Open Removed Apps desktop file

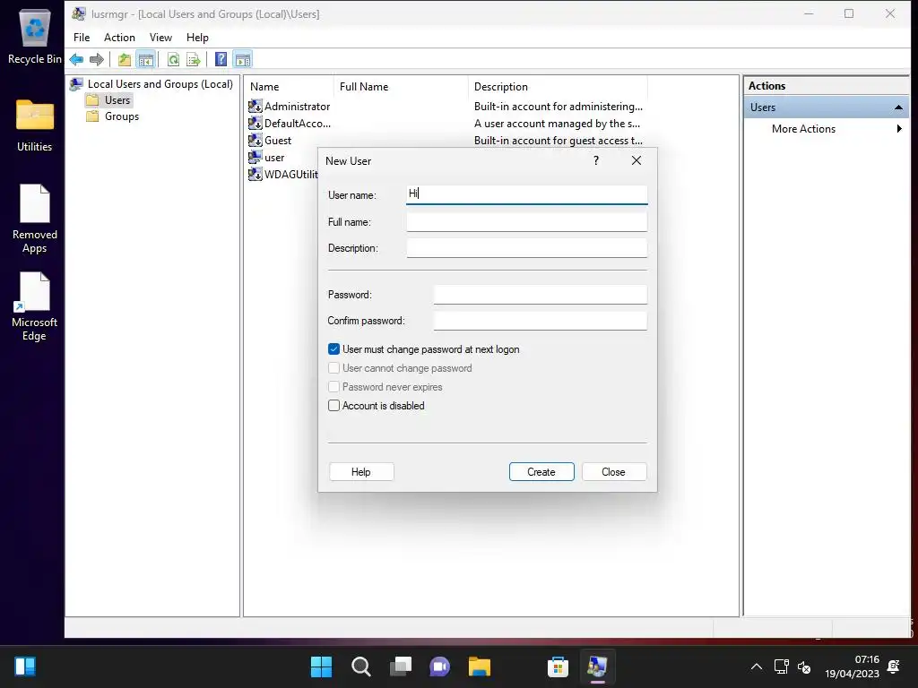coord(35,219)
